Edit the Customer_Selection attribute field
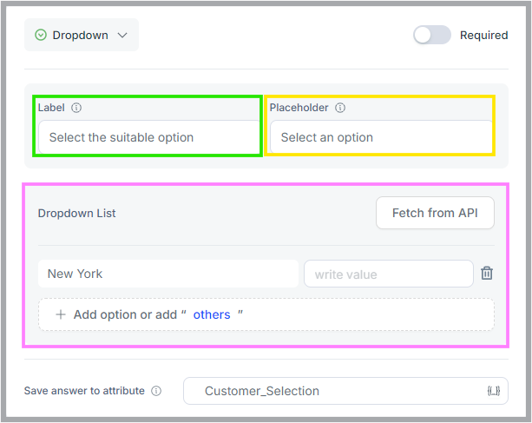The image size is (532, 423). (345, 391)
